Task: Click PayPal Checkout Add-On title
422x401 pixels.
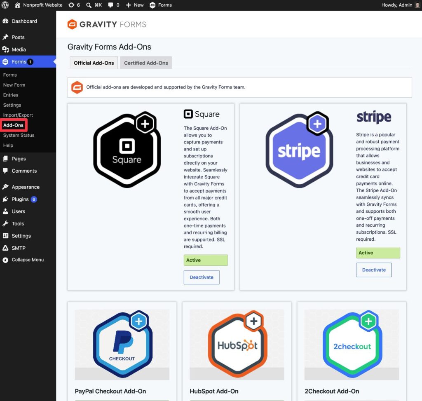Action: tap(110, 391)
